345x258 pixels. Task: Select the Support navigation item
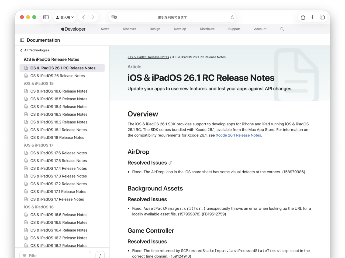click(x=234, y=29)
